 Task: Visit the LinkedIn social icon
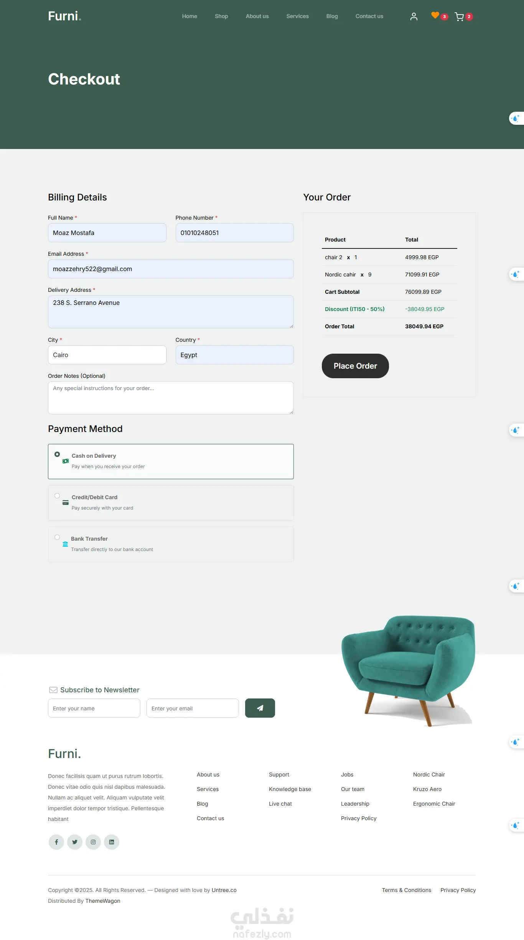coord(112,842)
